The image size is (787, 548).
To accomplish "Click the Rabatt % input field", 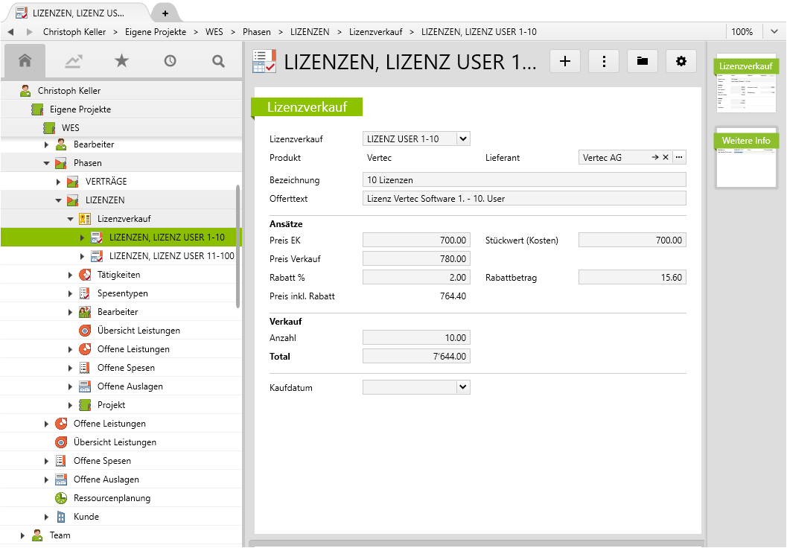I will coord(416,278).
